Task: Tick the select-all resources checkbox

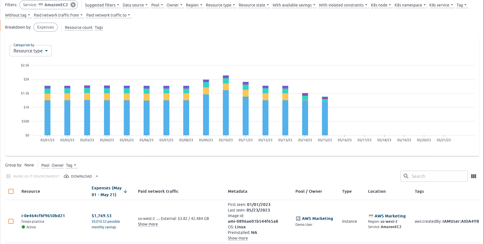Action: (11, 191)
